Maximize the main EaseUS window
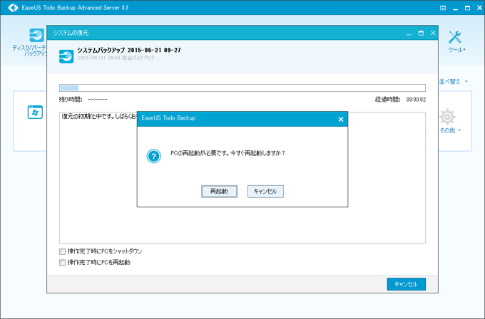Image resolution: width=485 pixels, height=319 pixels. 467,8
